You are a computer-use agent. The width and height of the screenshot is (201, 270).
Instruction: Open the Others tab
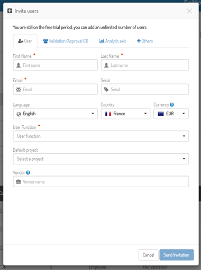click(145, 41)
